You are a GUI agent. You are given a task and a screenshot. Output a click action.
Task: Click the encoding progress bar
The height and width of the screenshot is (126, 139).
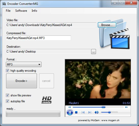click(x=33, y=114)
